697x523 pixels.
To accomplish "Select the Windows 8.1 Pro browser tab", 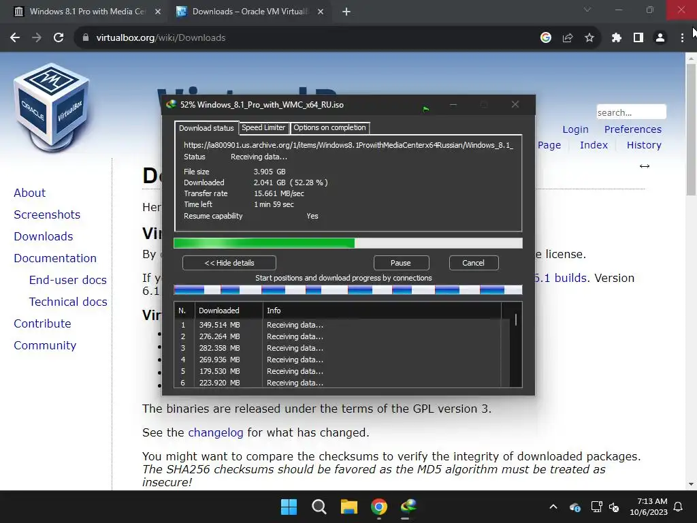I will pos(87,12).
